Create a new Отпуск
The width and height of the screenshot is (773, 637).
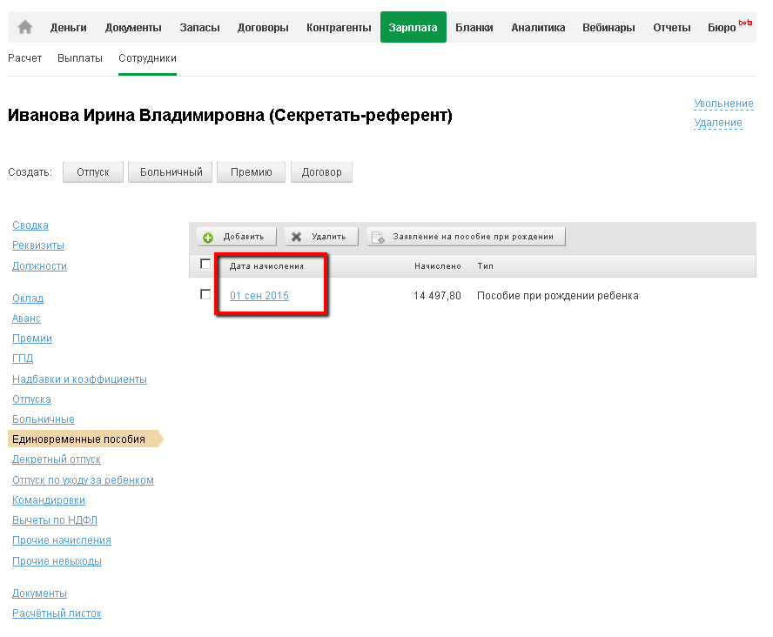coord(93,172)
